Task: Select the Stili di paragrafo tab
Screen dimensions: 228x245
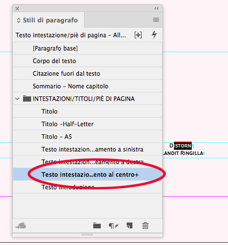Action: coord(48,20)
